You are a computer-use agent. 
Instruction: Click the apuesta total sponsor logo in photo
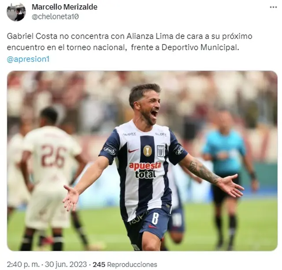145,170
